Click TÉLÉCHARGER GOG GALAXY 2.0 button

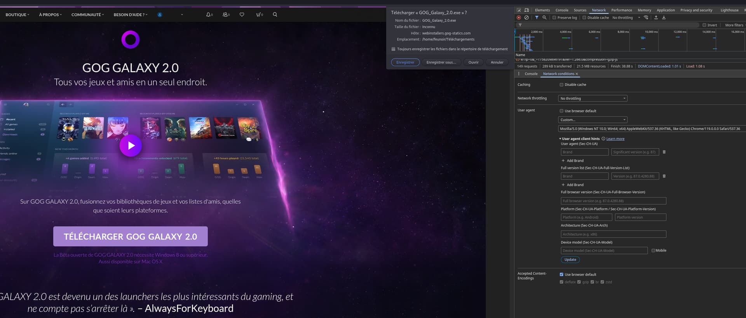131,236
